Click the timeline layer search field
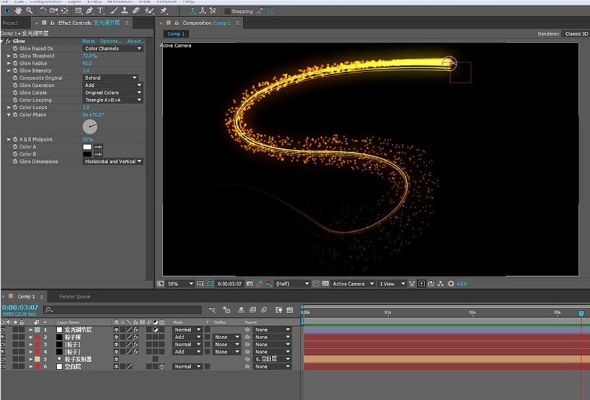This screenshot has height=400, width=590. tap(123, 310)
